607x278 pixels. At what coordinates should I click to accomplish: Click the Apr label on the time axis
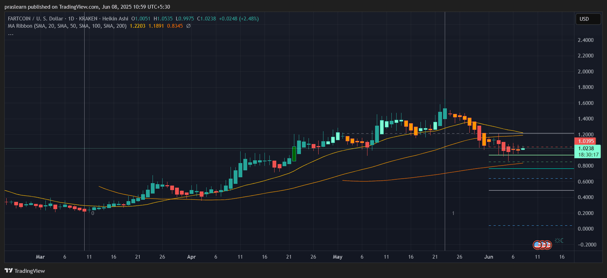[x=191, y=257]
